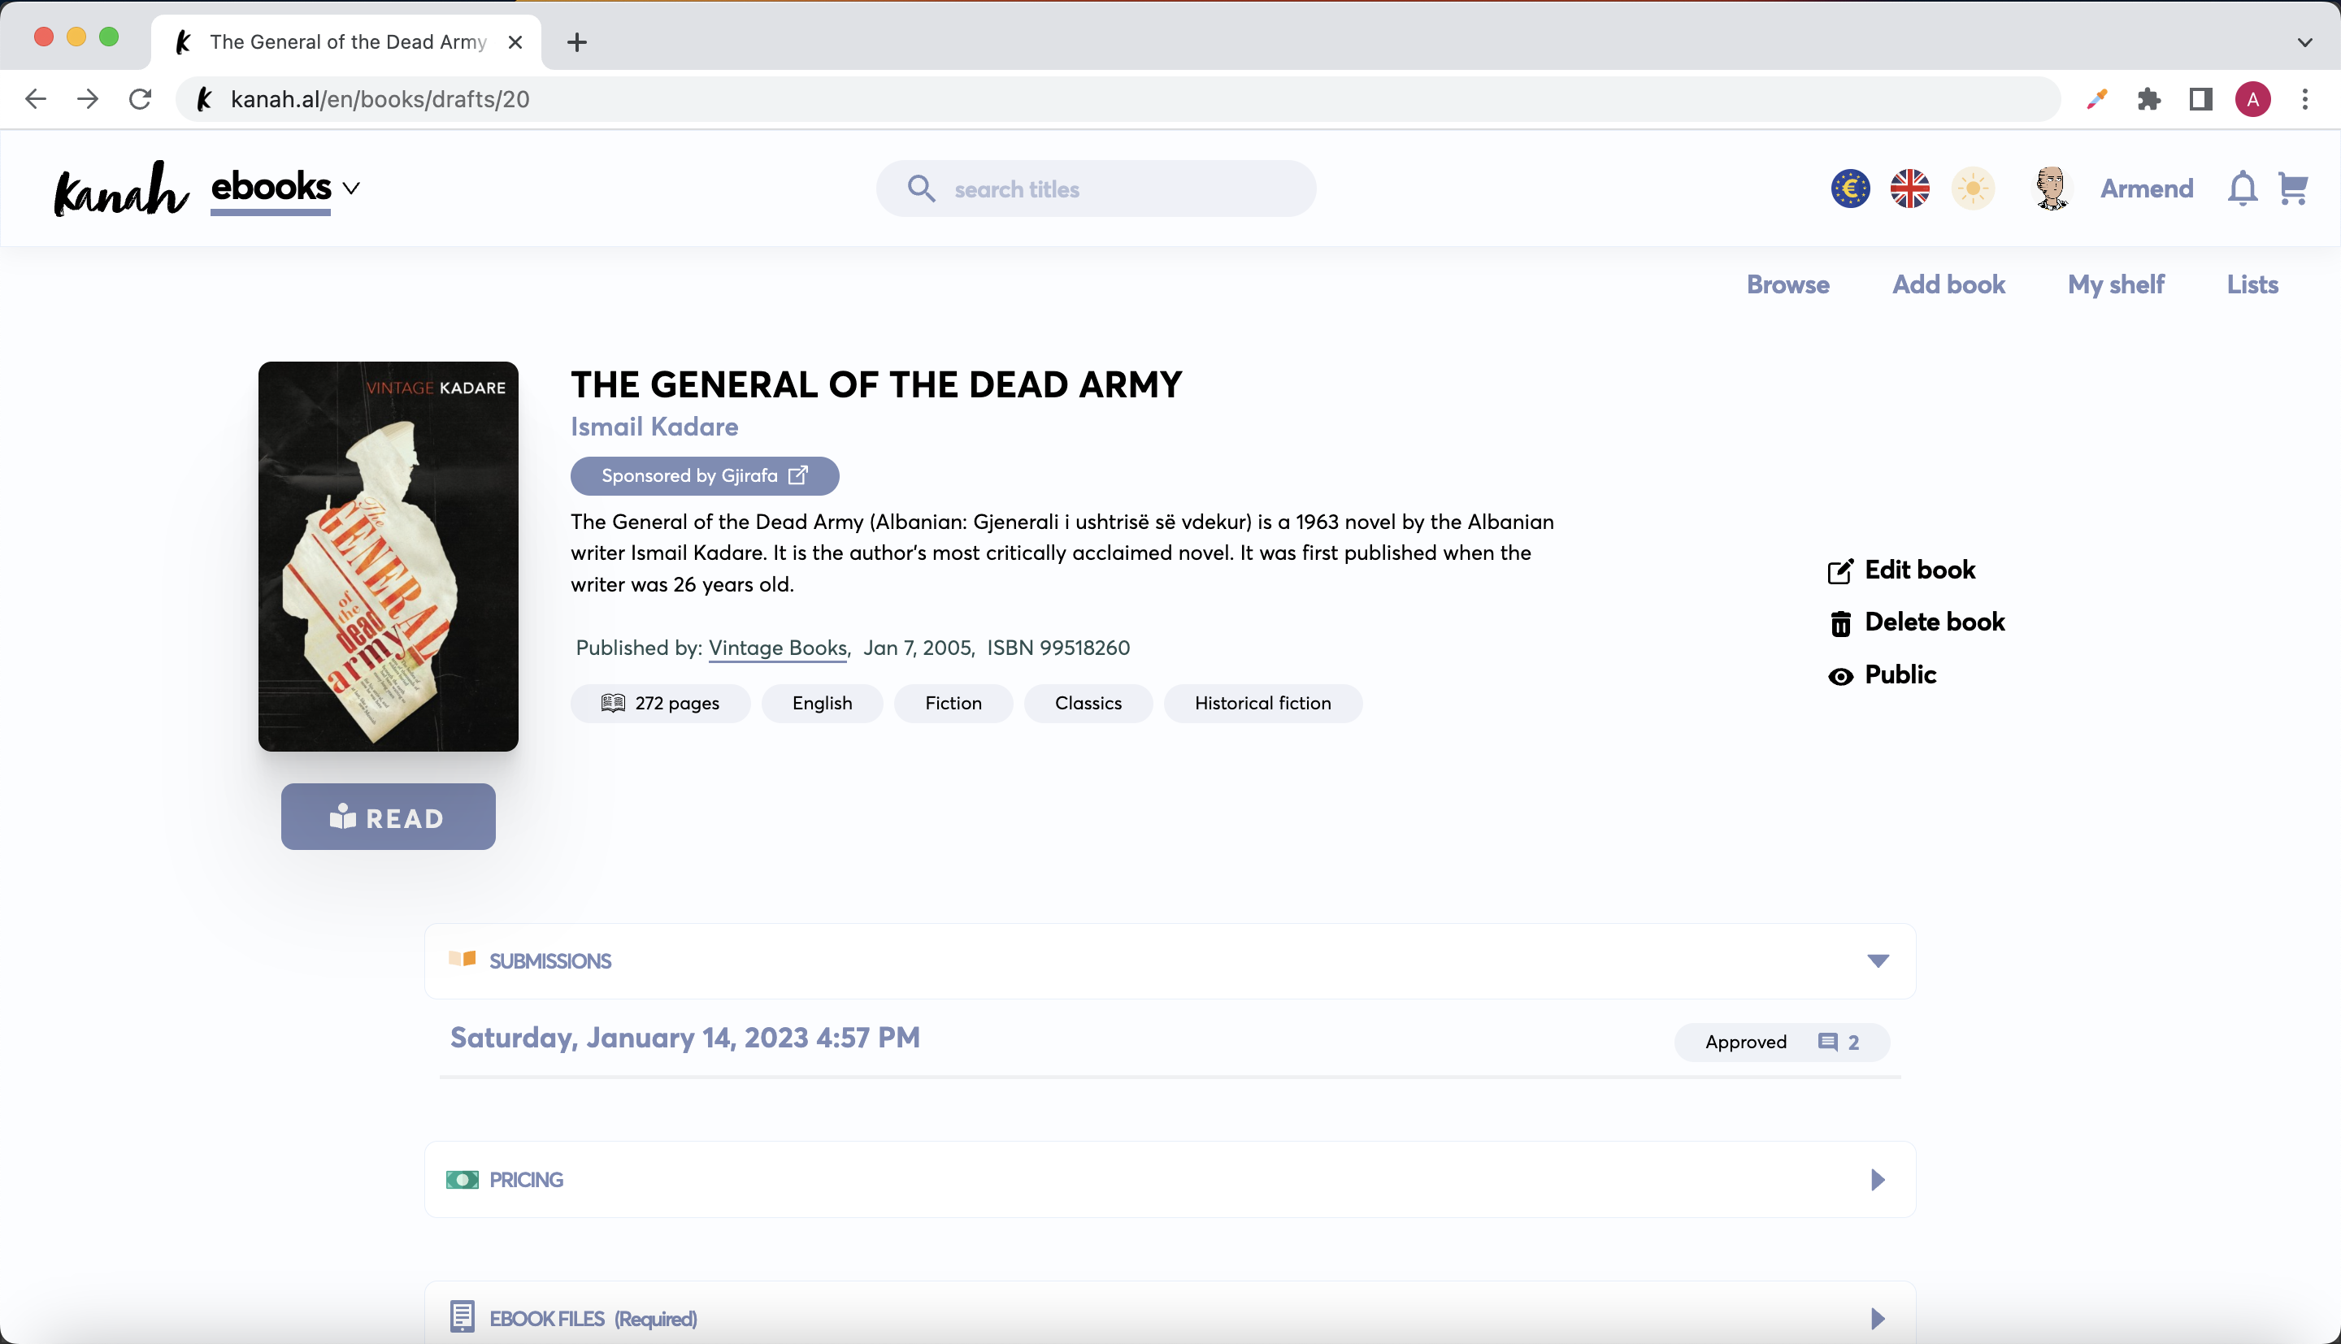Image resolution: width=2341 pixels, height=1344 pixels.
Task: Open the color picker extension icon
Action: coord(2096,99)
